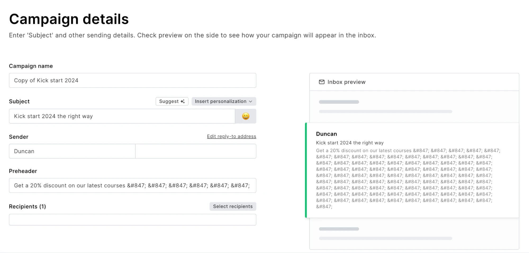Click the envelope icon beside Inbox preview

[322, 82]
